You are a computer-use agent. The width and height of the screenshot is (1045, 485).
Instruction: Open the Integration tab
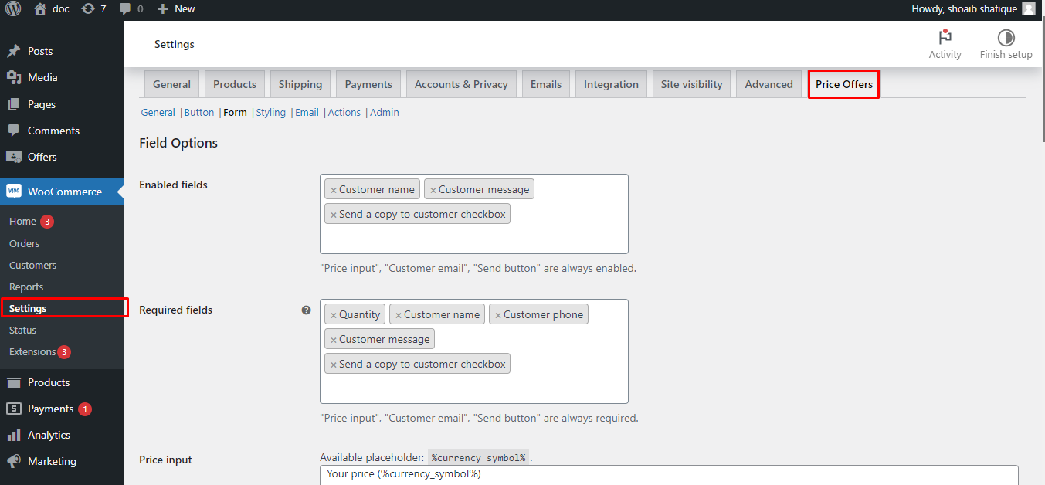[x=611, y=84]
